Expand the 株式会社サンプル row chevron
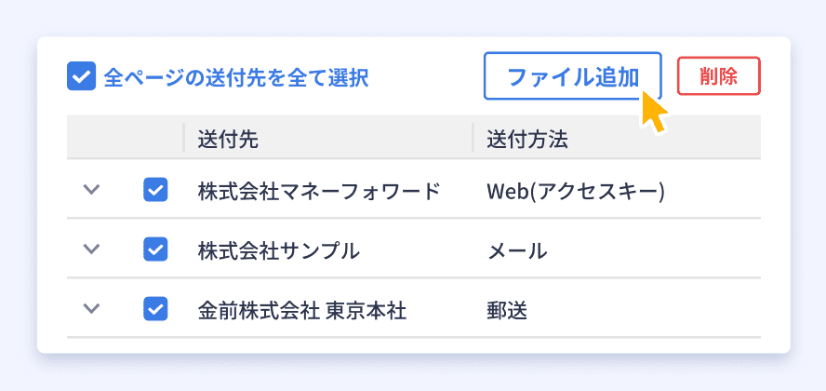This screenshot has width=826, height=391. [92, 249]
